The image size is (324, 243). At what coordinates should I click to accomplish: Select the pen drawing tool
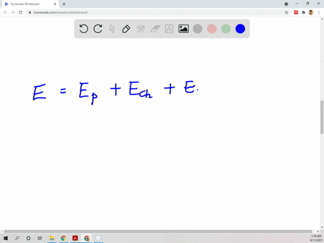coord(126,29)
